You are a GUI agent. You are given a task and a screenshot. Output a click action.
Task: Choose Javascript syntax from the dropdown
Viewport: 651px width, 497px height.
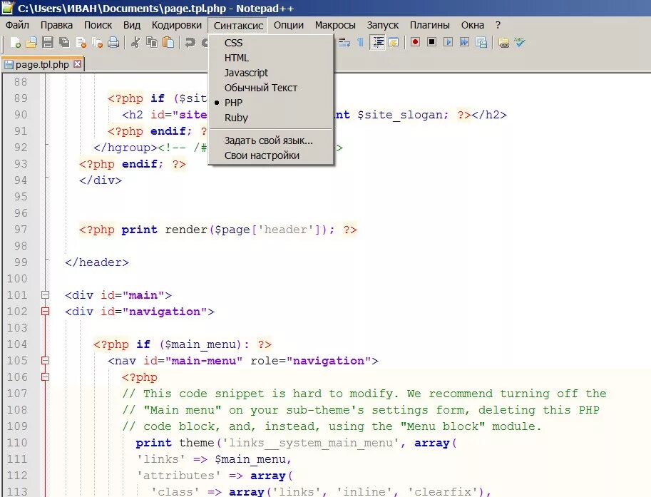[x=246, y=73]
